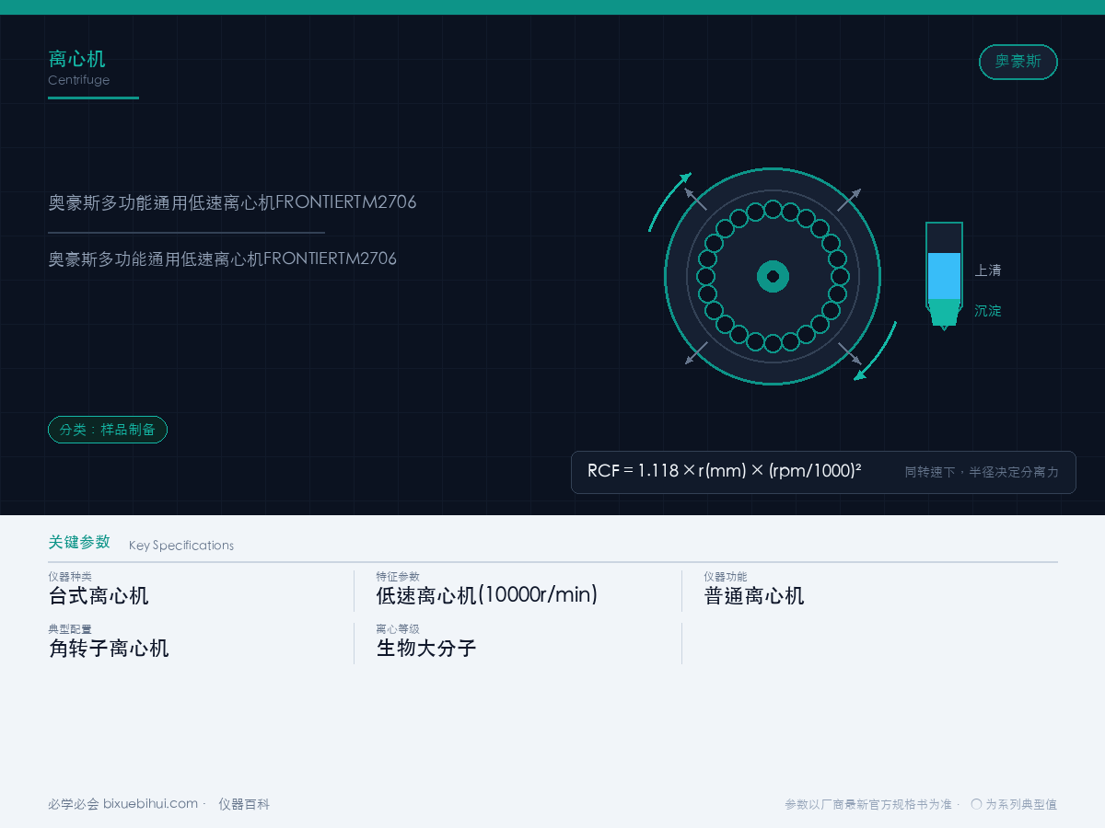Image resolution: width=1105 pixels, height=828 pixels.
Task: Open the bixuebihui.com footer link
Action: click(x=150, y=804)
